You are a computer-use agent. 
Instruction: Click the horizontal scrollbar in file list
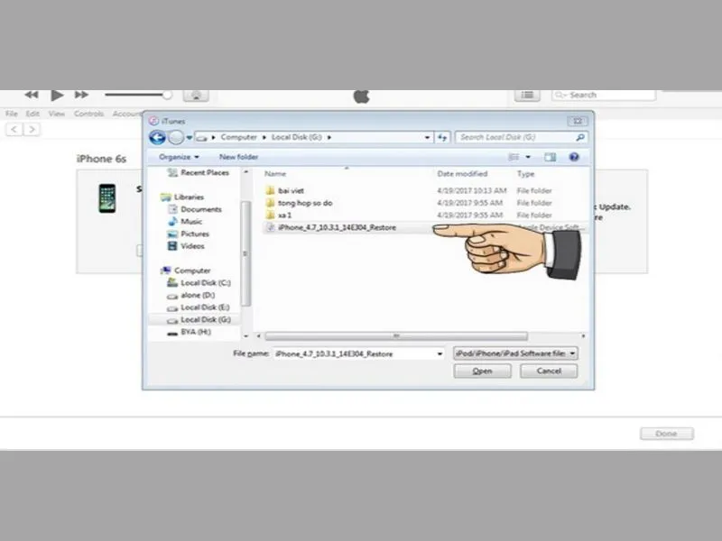[x=396, y=336]
